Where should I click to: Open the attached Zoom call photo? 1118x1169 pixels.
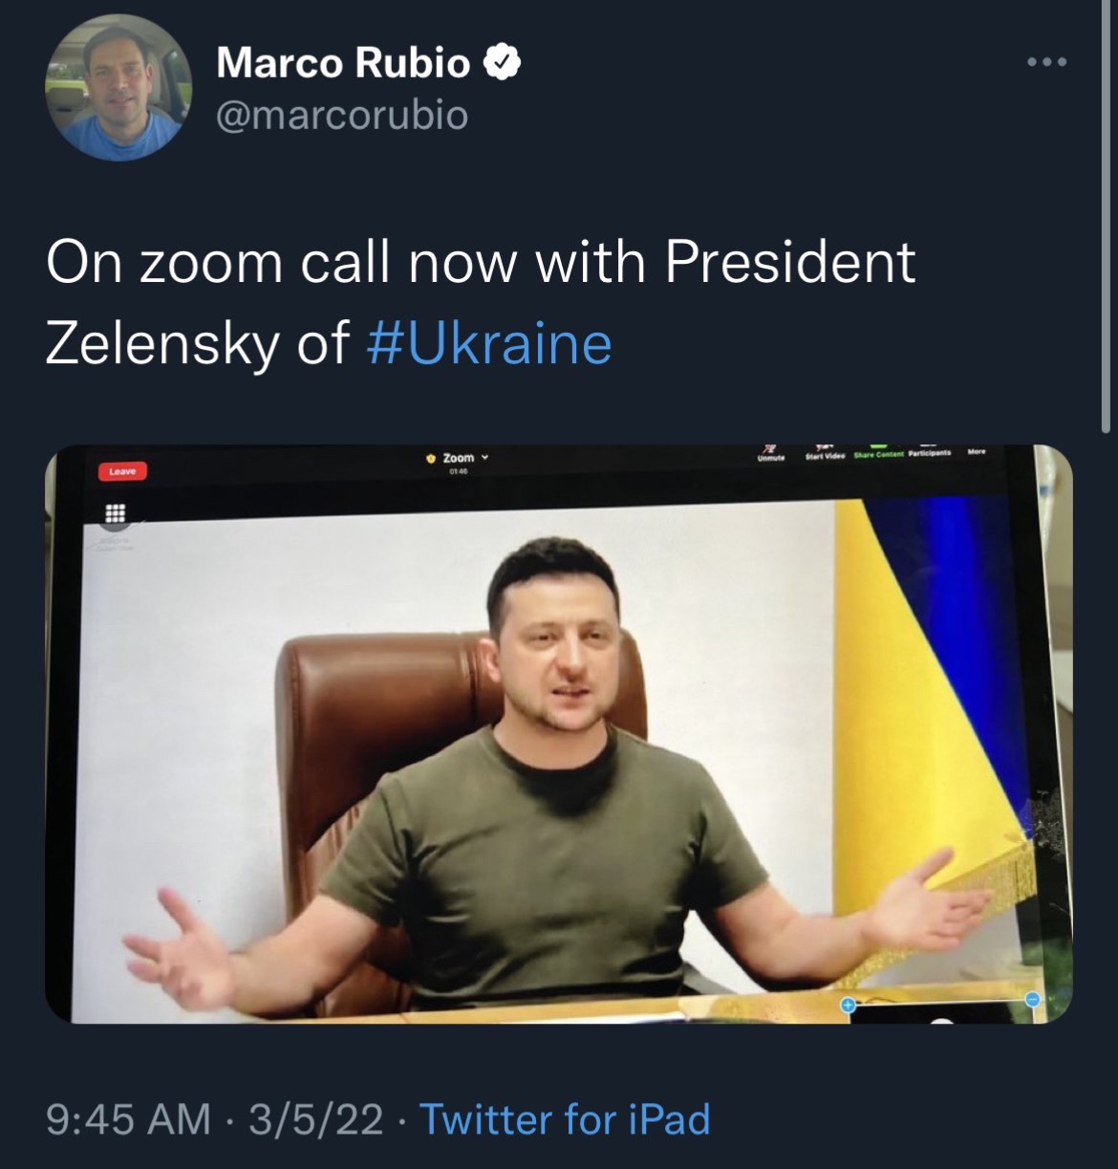coord(559,734)
